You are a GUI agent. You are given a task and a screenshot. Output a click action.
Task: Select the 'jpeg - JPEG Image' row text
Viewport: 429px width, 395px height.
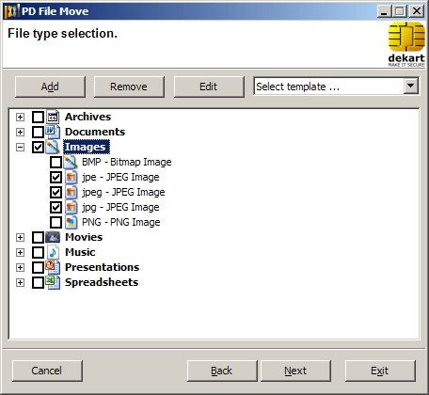click(123, 192)
